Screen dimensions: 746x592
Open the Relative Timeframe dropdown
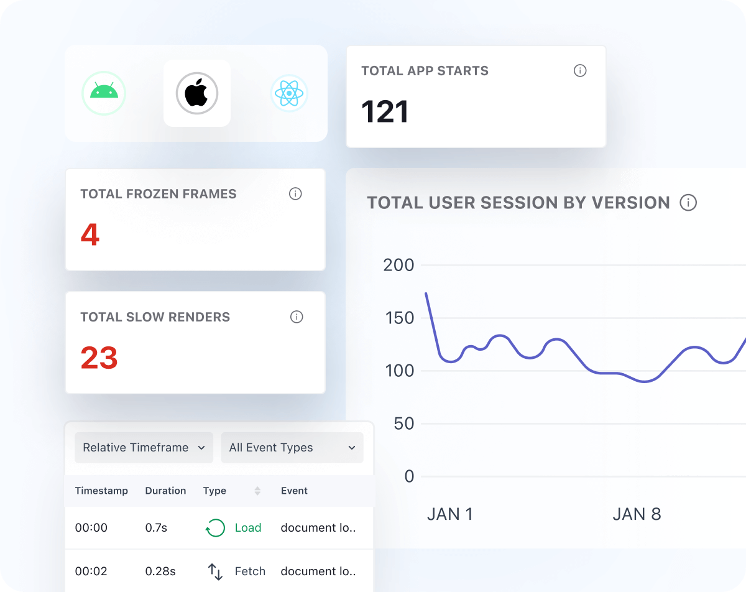[x=144, y=448]
